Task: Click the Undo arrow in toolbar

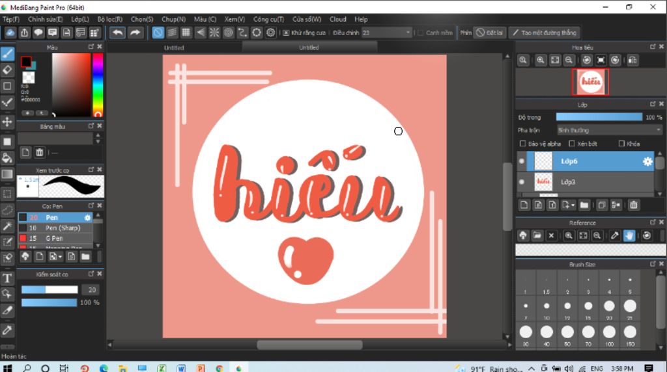Action: 117,33
